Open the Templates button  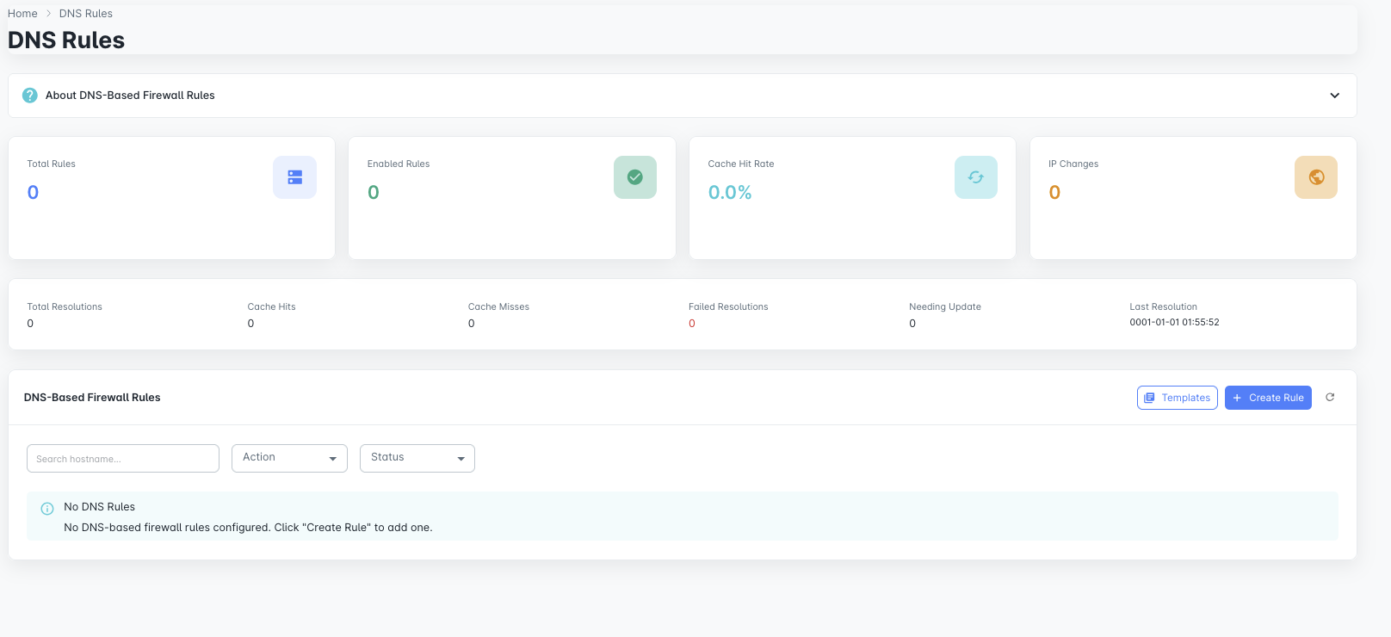point(1177,398)
